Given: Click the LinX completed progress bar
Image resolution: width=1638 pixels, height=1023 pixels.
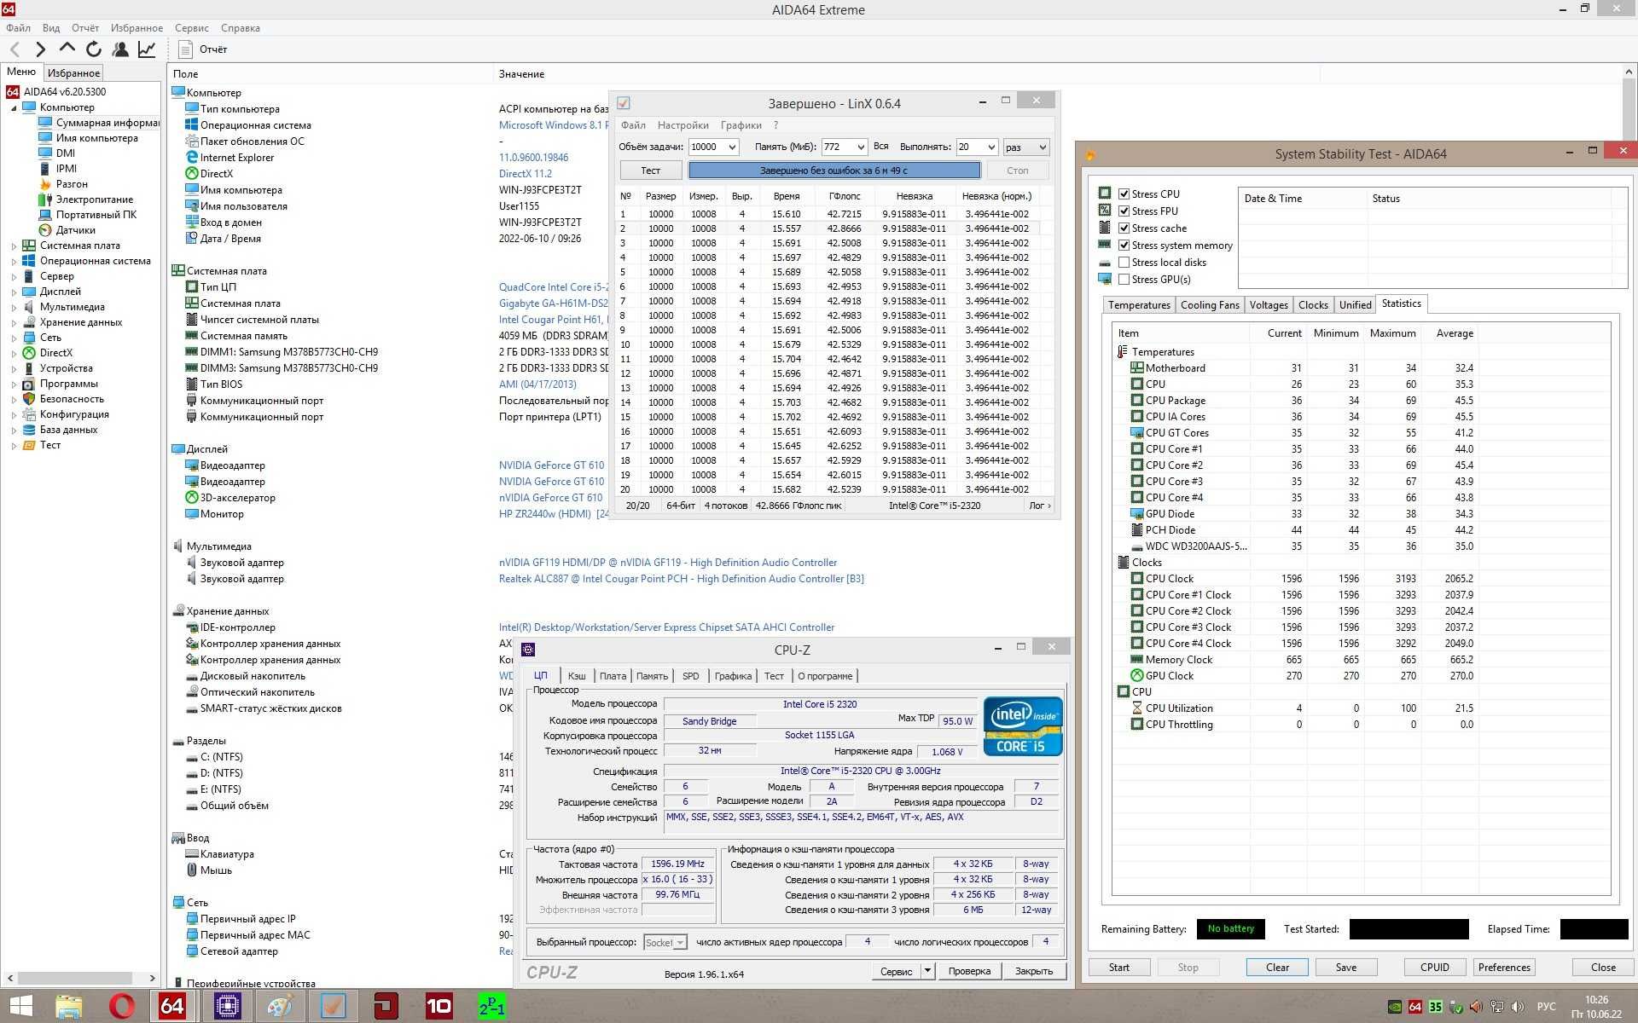Looking at the screenshot, I should [x=834, y=170].
